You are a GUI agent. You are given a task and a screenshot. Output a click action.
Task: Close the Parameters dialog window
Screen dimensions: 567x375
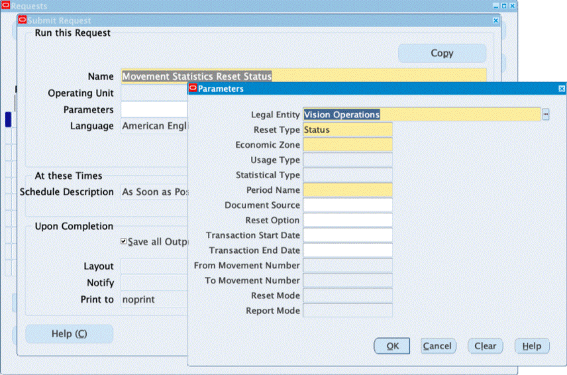pos(562,89)
